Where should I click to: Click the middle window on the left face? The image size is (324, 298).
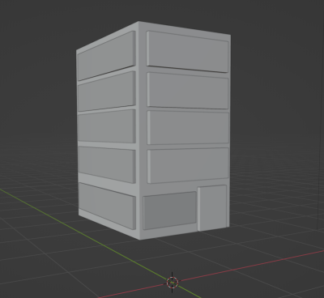tap(107, 126)
